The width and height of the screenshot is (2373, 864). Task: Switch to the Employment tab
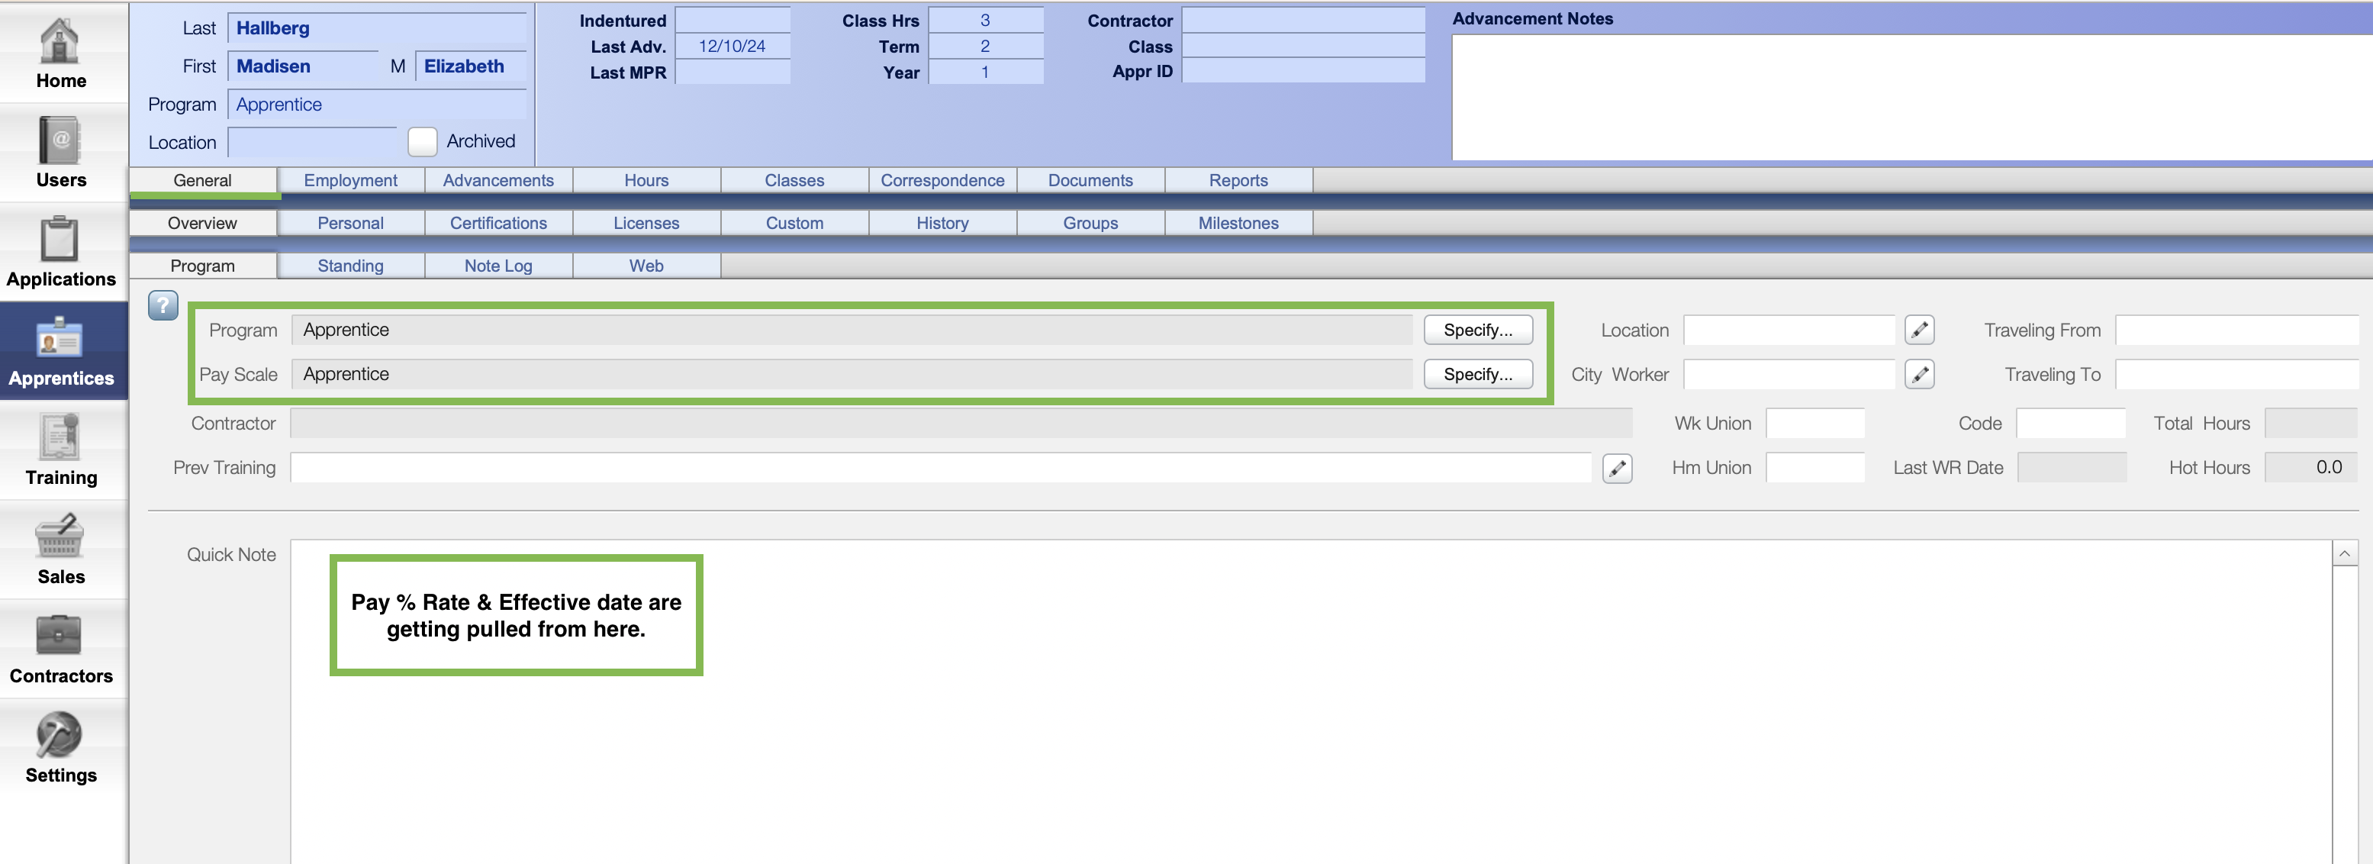click(349, 180)
